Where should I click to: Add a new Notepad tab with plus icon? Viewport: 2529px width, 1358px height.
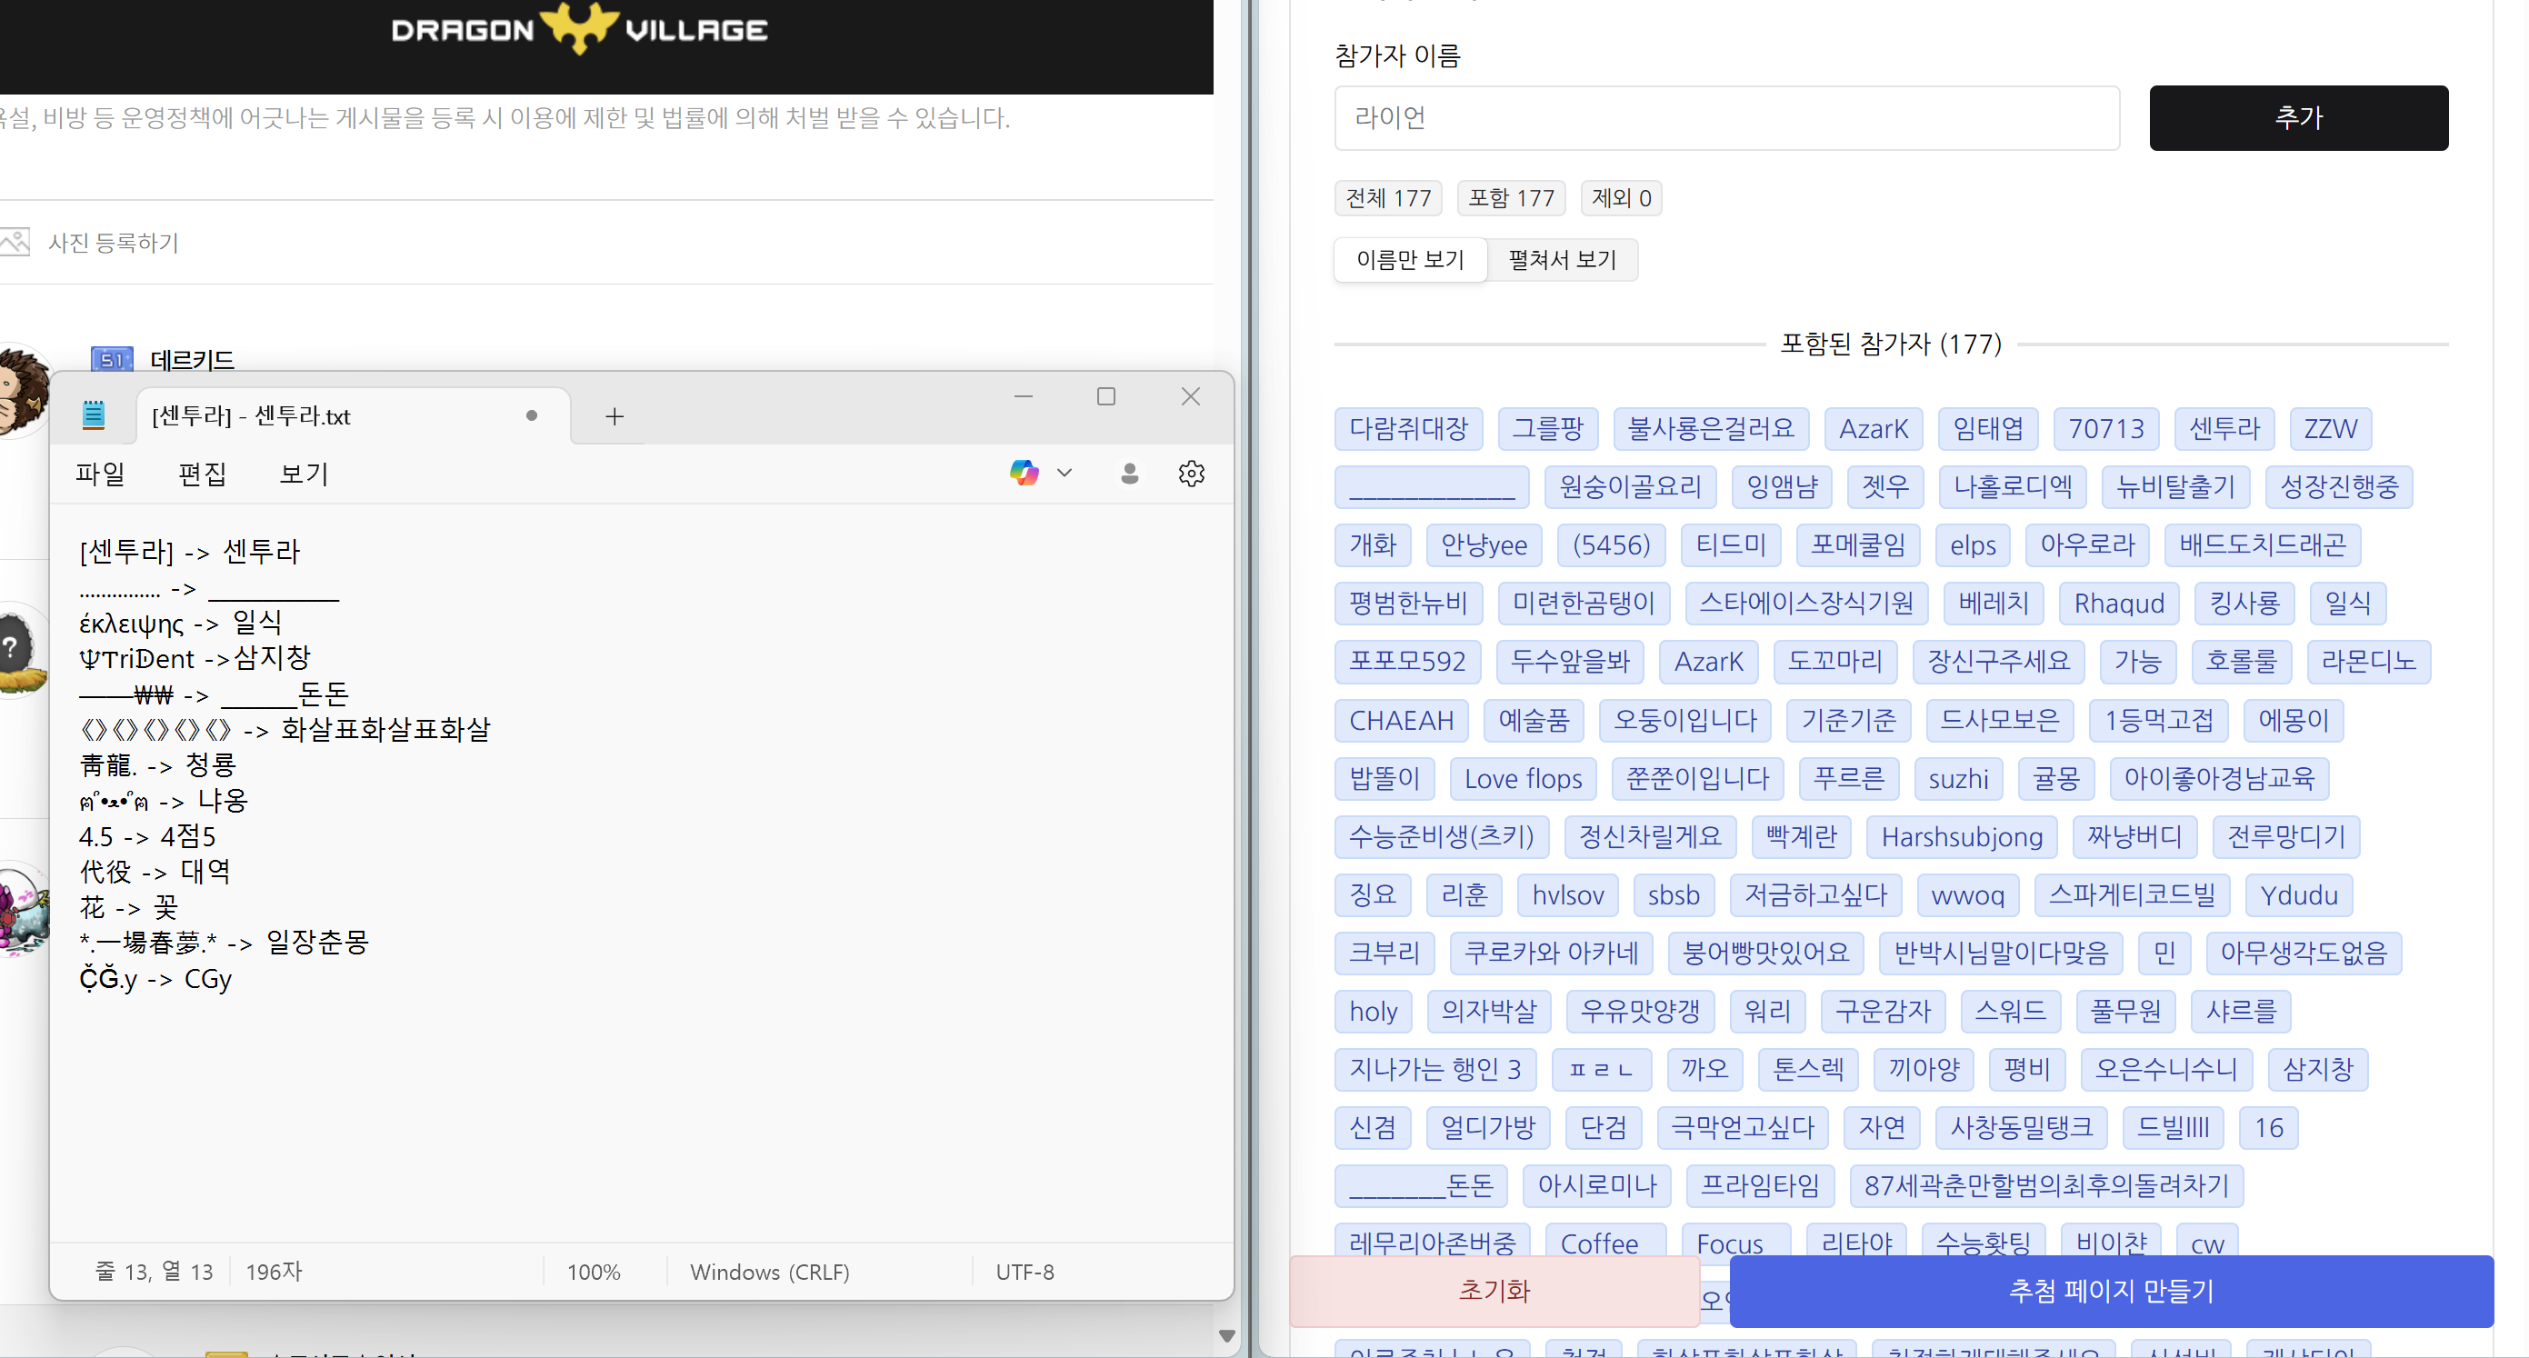[x=615, y=416]
